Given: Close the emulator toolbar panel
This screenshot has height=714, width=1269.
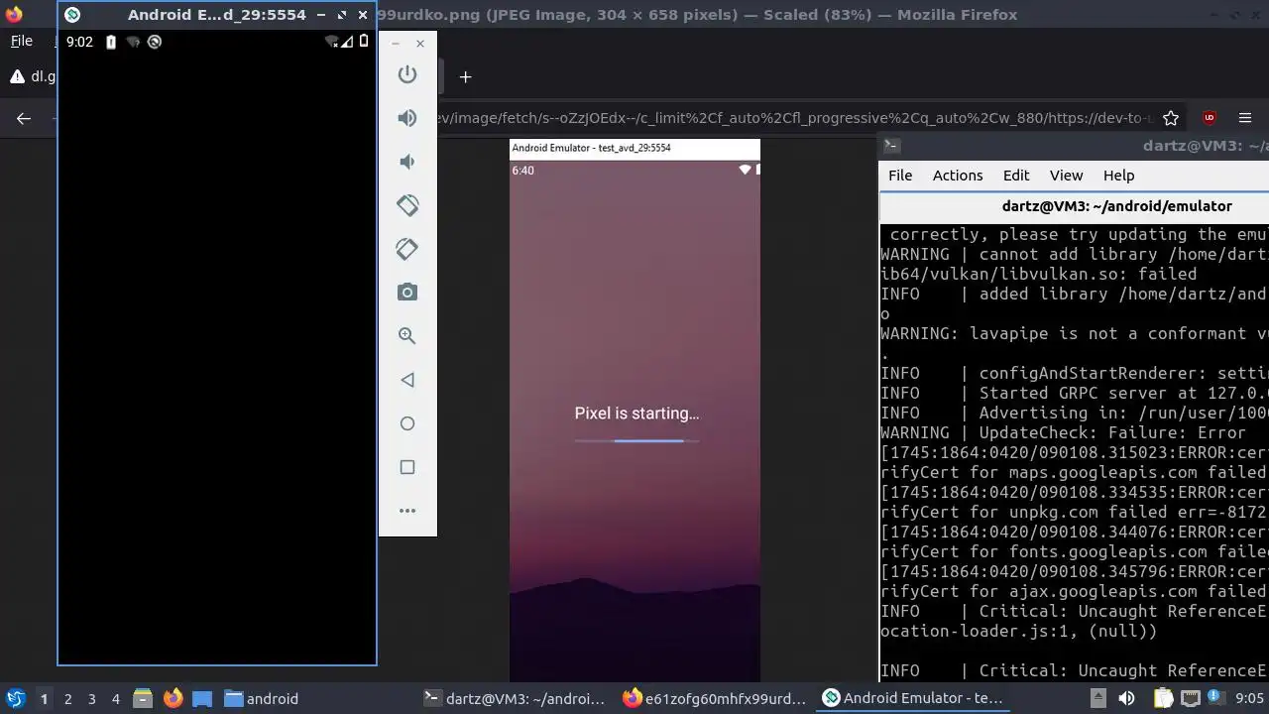Looking at the screenshot, I should (x=420, y=44).
